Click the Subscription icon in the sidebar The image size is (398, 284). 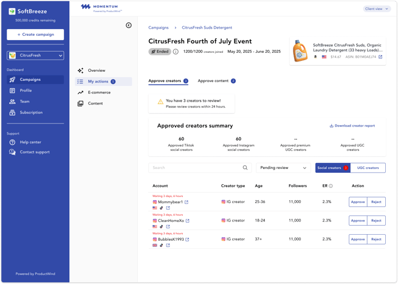click(x=12, y=113)
